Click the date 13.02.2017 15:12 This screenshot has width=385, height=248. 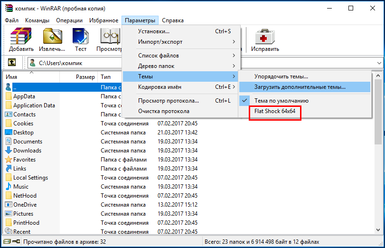pos(177,204)
